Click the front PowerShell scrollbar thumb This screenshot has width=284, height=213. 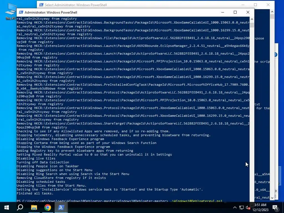[252, 25]
